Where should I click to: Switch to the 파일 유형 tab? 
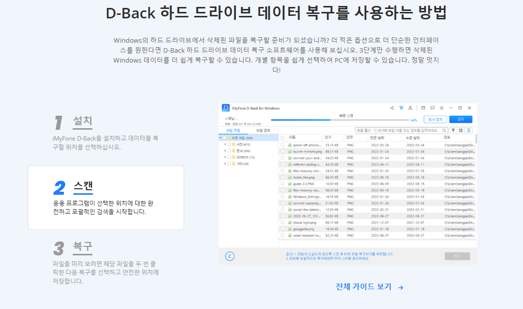[x=233, y=131]
